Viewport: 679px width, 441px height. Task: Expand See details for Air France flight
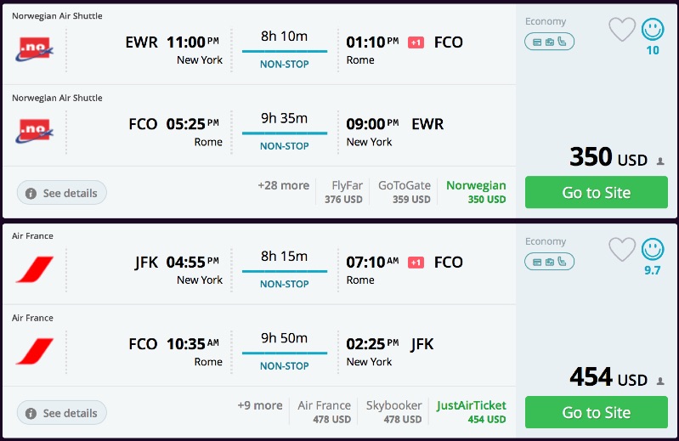(x=62, y=413)
